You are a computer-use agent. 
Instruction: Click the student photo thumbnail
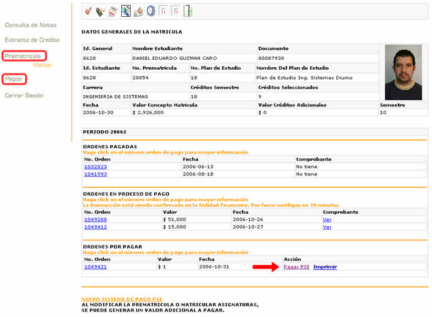click(403, 72)
